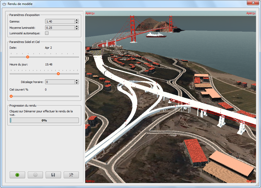Image resolution: width=261 pixels, height=188 pixels.
Task: Click inside the Gamma value field
Action: [x=60, y=21]
